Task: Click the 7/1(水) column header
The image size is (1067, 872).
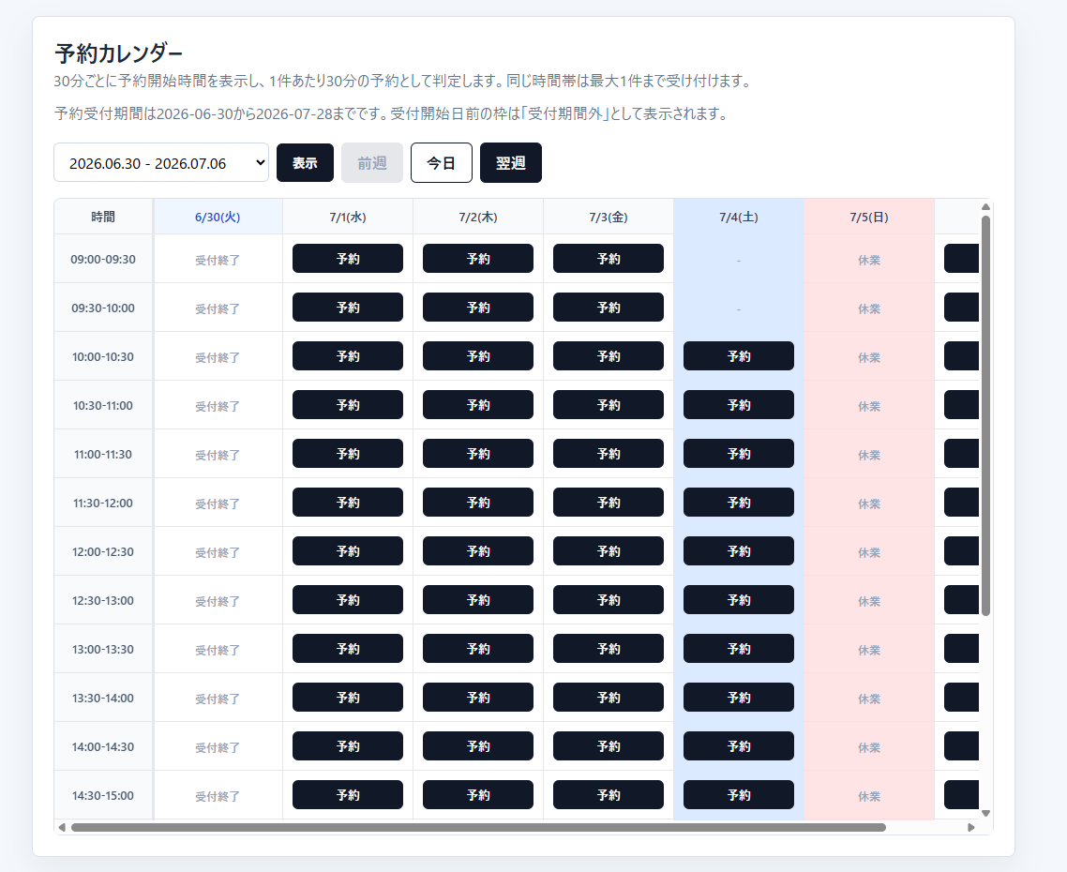Action: point(348,217)
